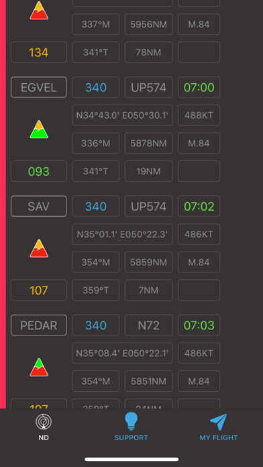
Task: Tap the MY FLIGHT paper plane icon
Action: tap(219, 422)
